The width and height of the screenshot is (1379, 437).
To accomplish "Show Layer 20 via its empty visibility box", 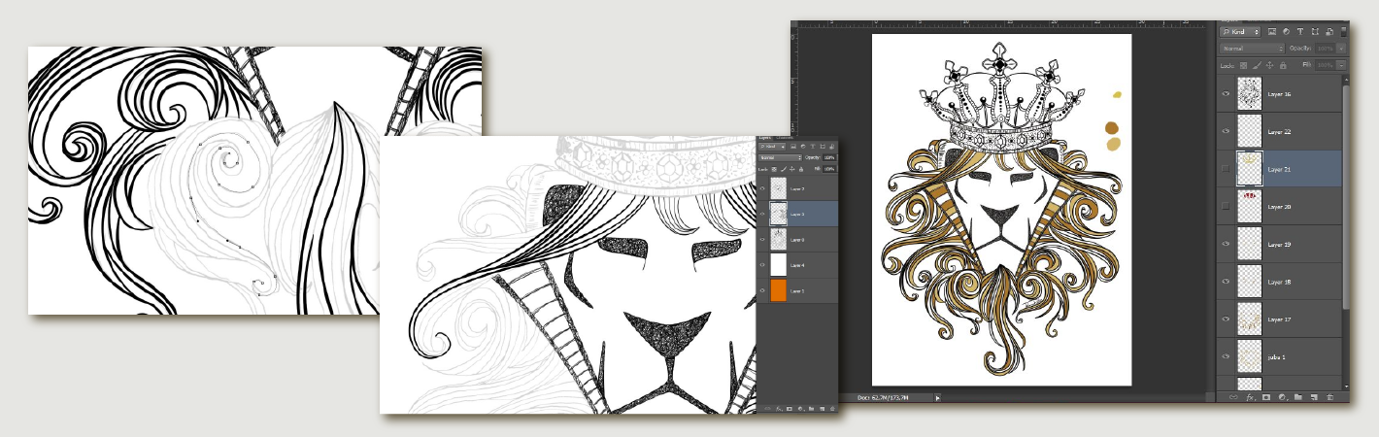I will point(1226,207).
